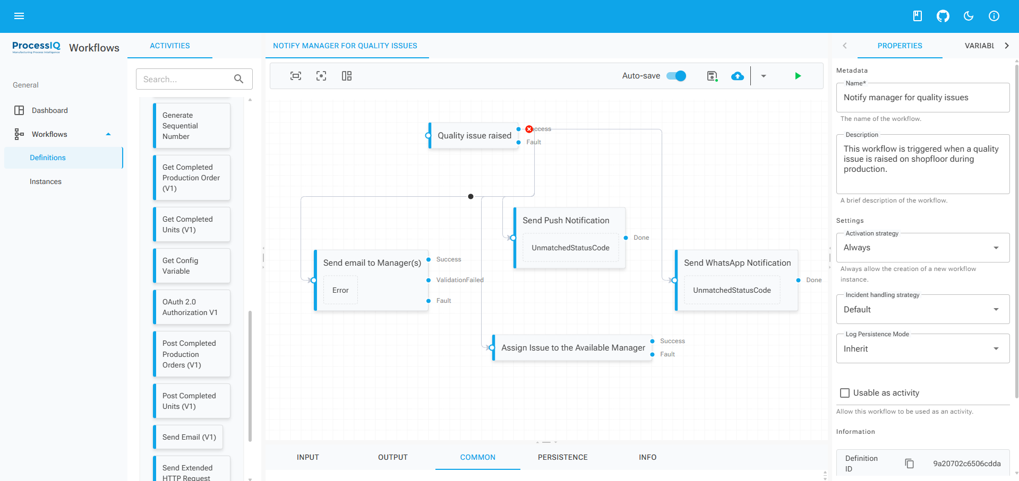
Task: Open the documentation book icon
Action: coord(917,16)
